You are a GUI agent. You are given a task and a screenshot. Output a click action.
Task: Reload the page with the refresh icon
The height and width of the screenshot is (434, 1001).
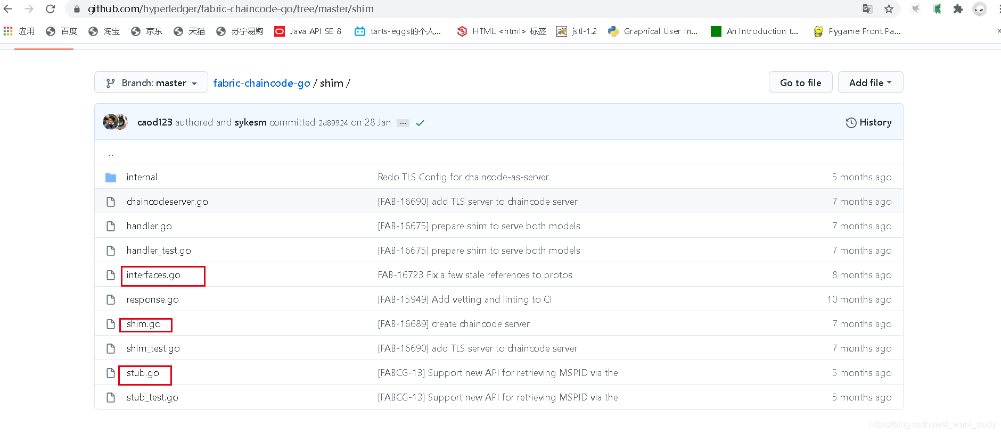[51, 9]
